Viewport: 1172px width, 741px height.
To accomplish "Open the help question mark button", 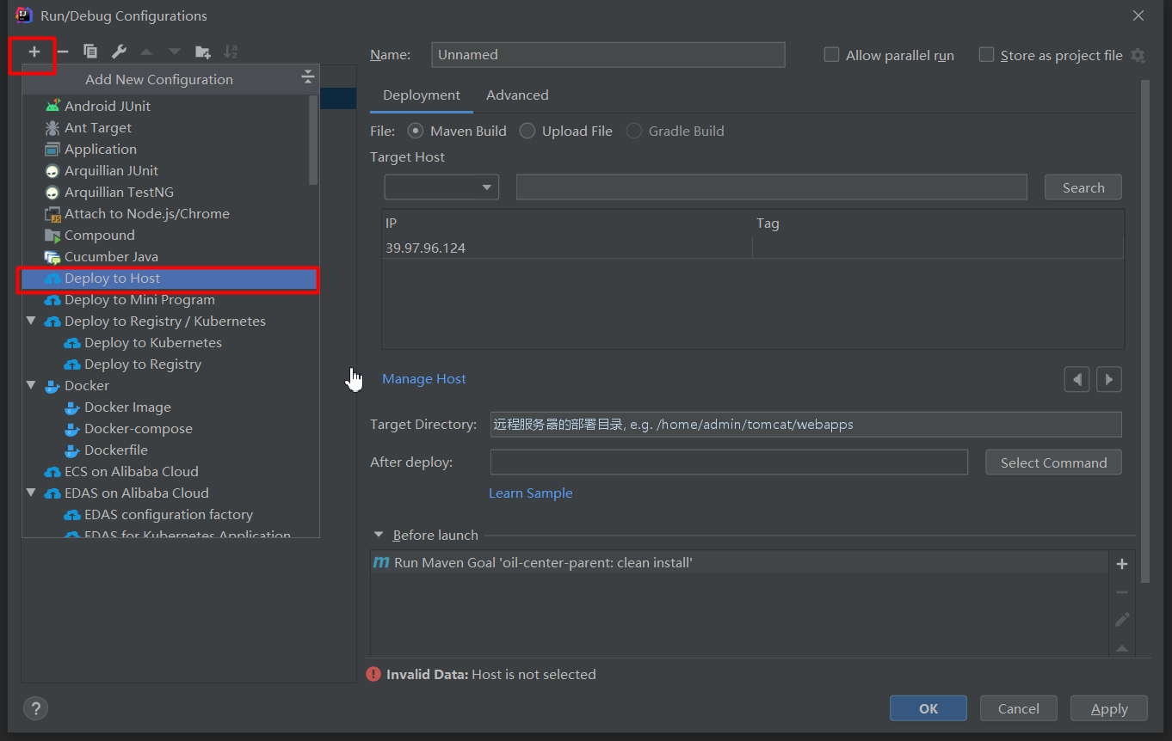I will pos(35,708).
